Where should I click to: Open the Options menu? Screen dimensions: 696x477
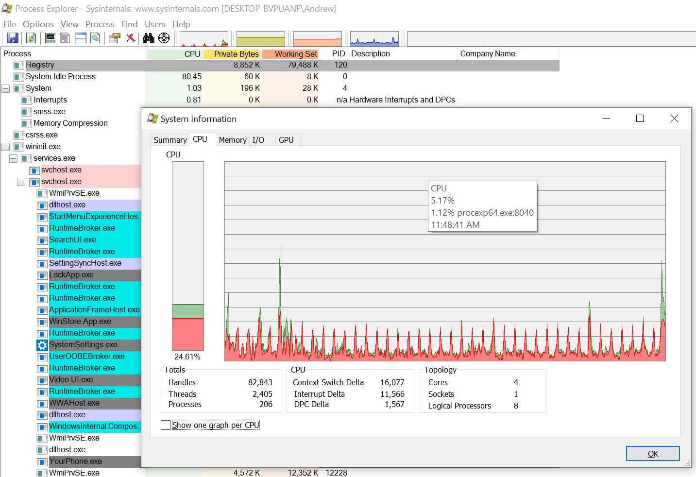[38, 24]
